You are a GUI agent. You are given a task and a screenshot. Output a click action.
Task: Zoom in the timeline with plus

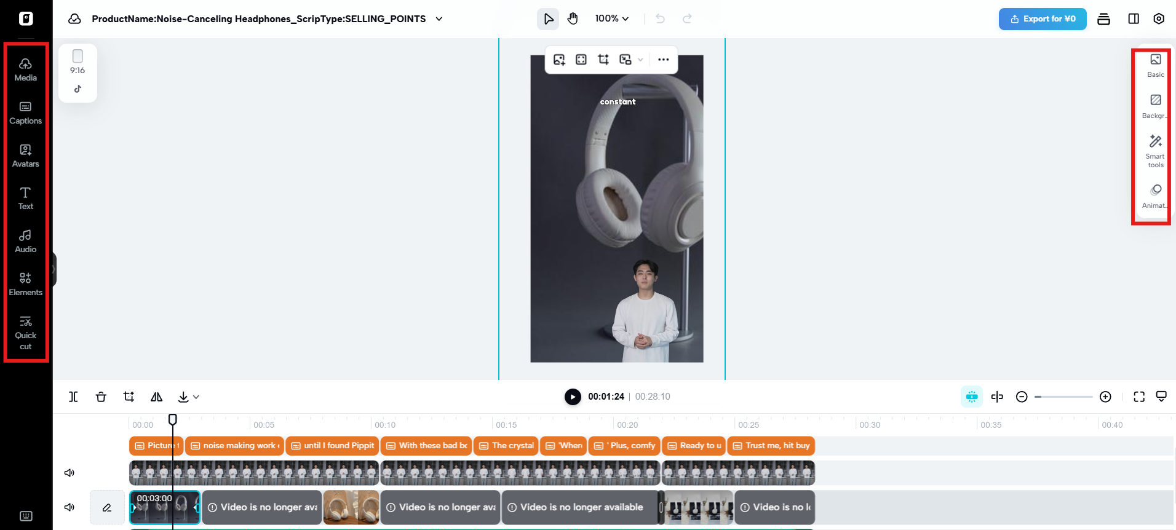pos(1105,397)
